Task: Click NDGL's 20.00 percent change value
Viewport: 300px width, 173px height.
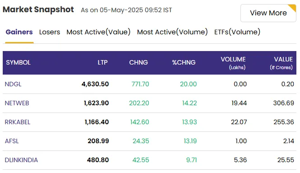Action: pyautogui.click(x=188, y=84)
